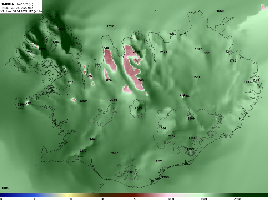Click the 1650 value over the sea
The image size is (268, 201).
(x=220, y=11)
